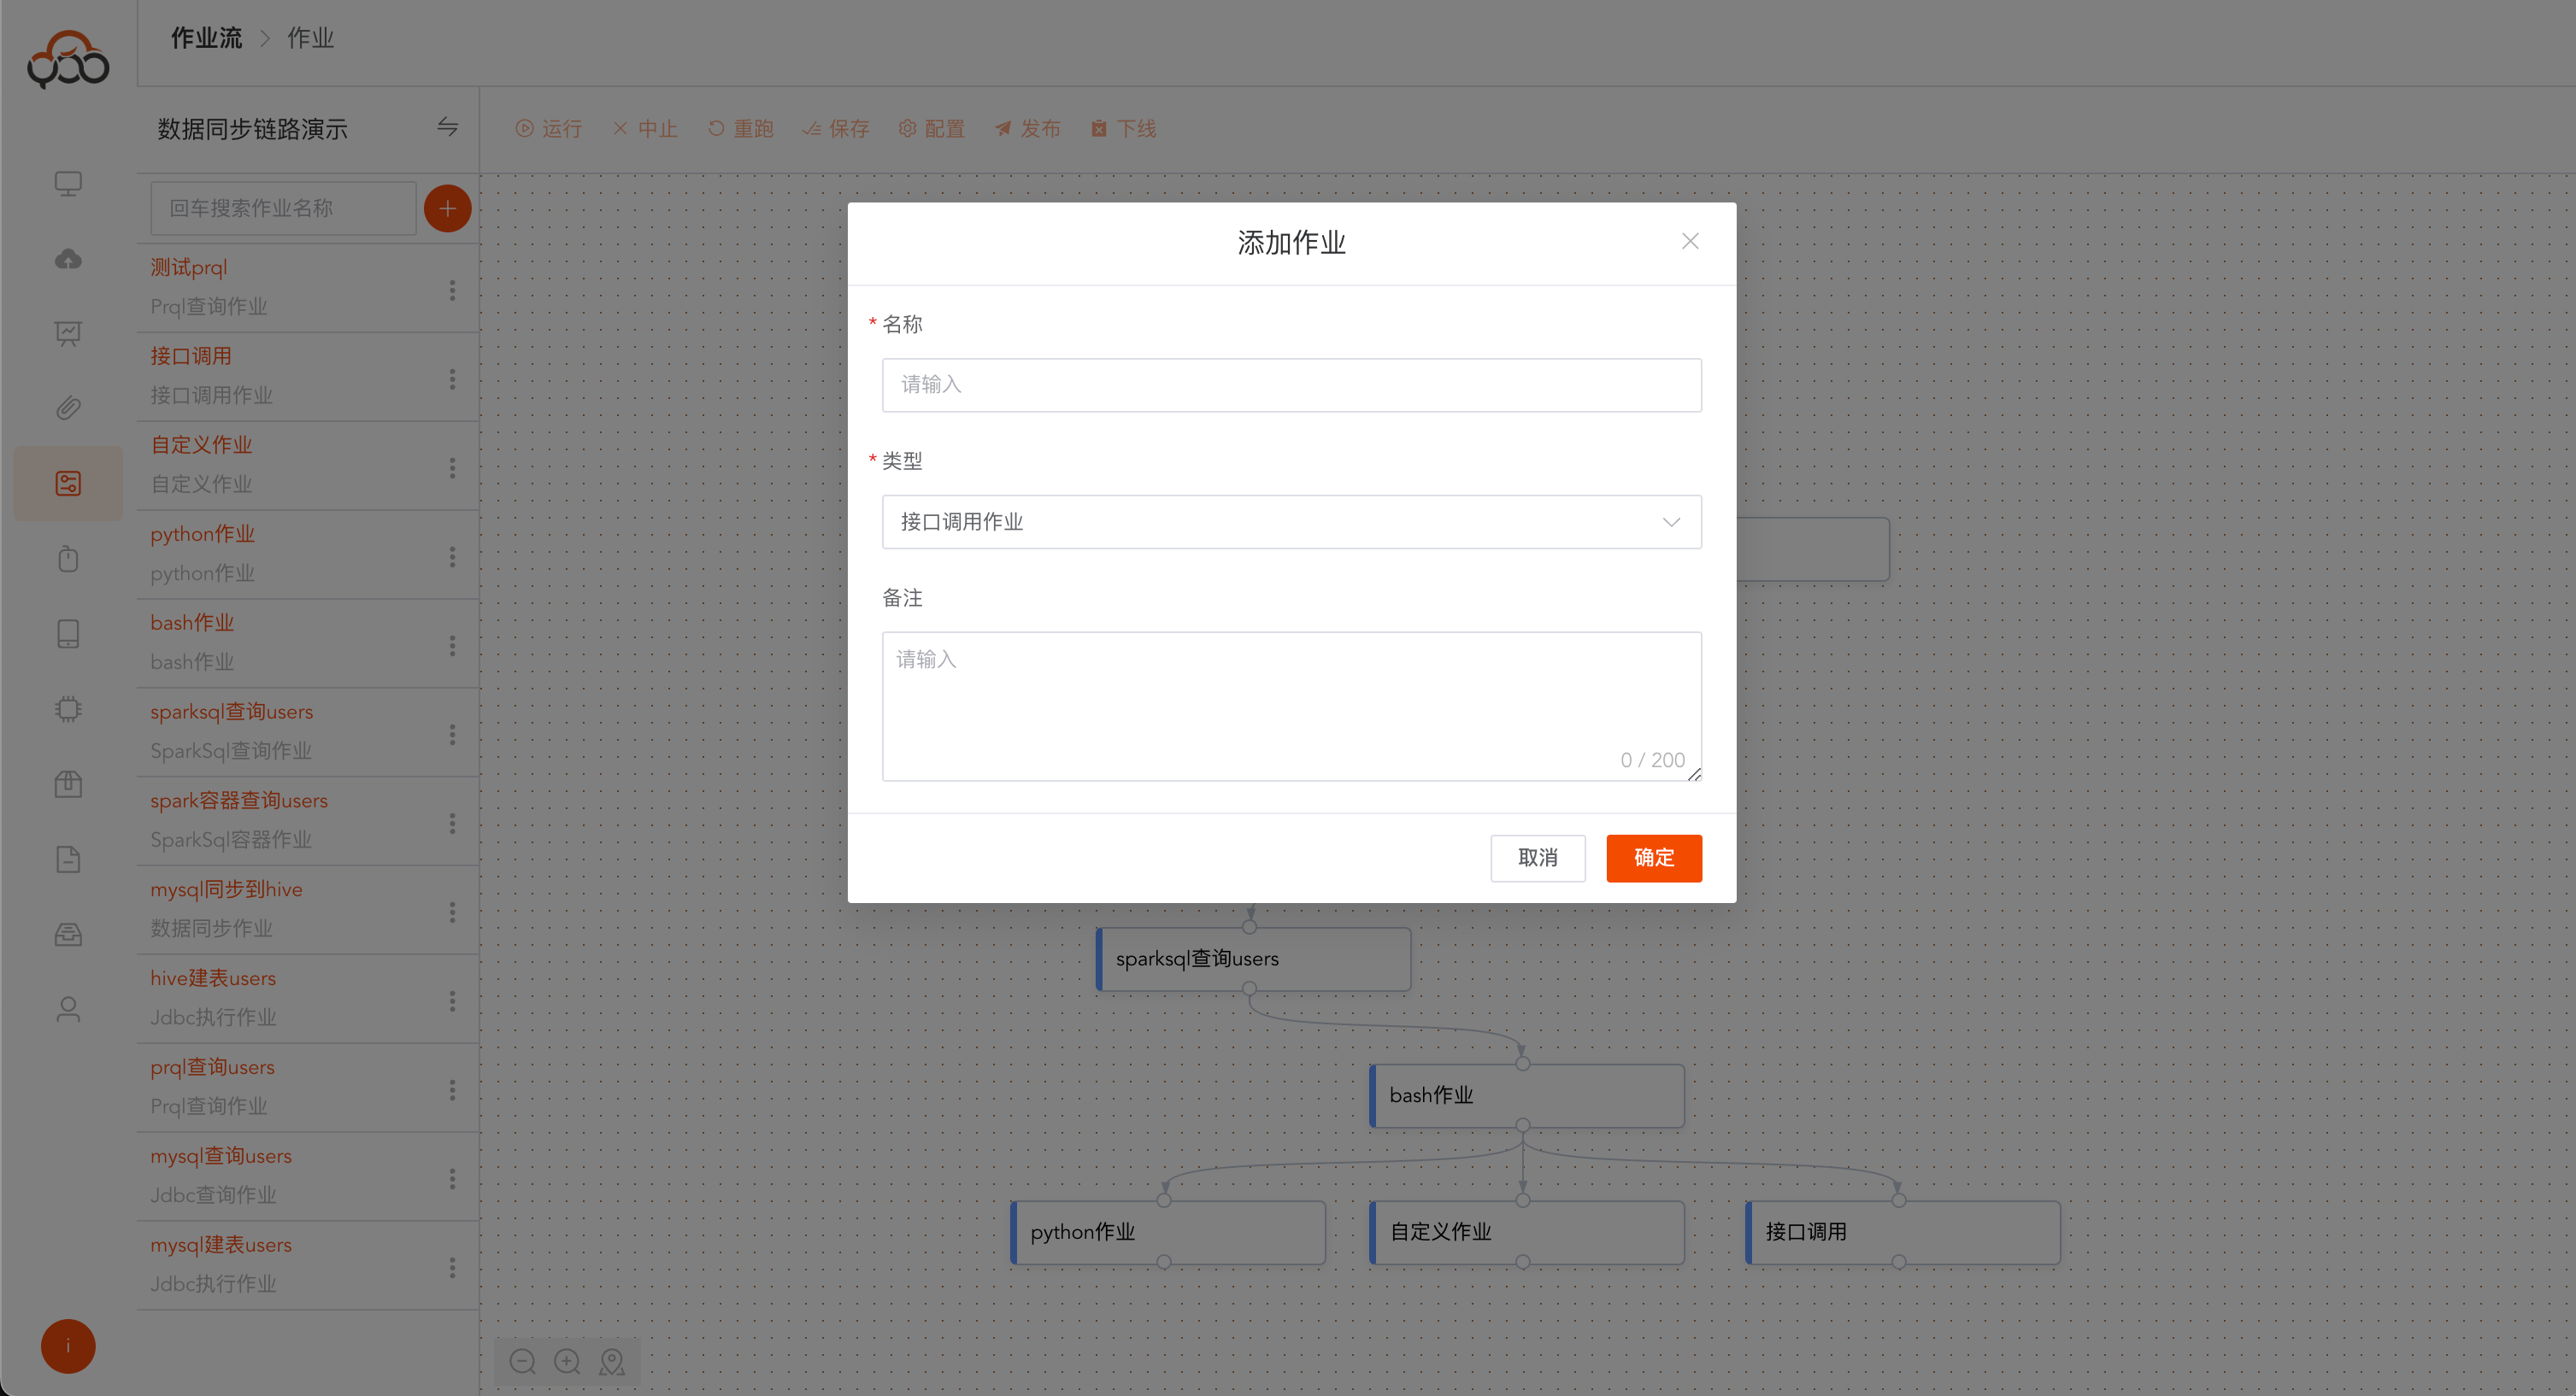Close the 添加作业 dialog with X
Image resolution: width=2576 pixels, height=1396 pixels.
pyautogui.click(x=1689, y=241)
